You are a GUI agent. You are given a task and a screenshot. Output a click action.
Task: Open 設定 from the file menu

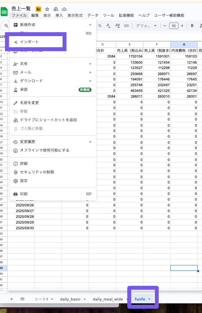53,181
